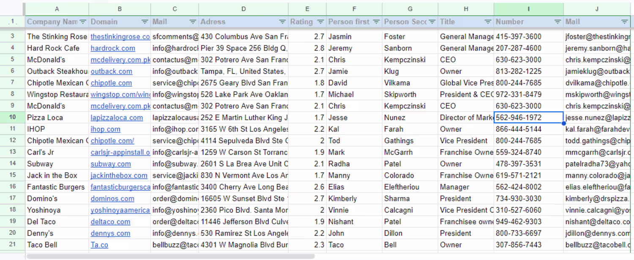Viewport: 634px width, 260px height.
Task: Select cell 'Calcagni'
Action: click(410, 210)
